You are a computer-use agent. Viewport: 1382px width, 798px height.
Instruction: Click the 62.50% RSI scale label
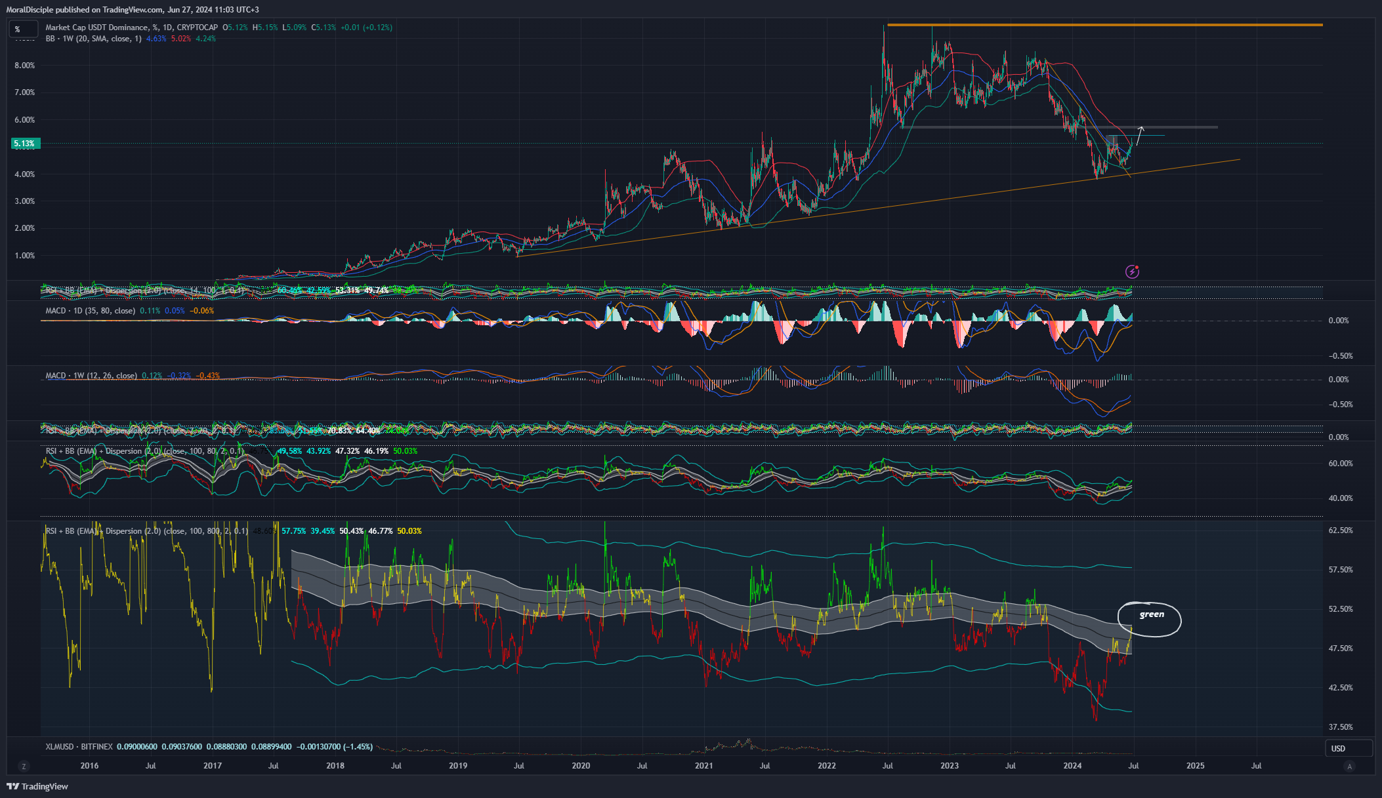(1341, 530)
